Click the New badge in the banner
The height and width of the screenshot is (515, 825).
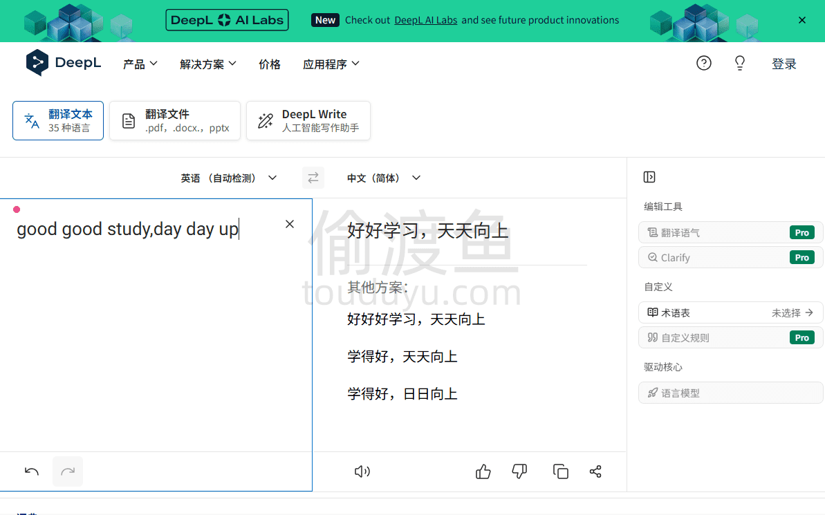pos(325,20)
